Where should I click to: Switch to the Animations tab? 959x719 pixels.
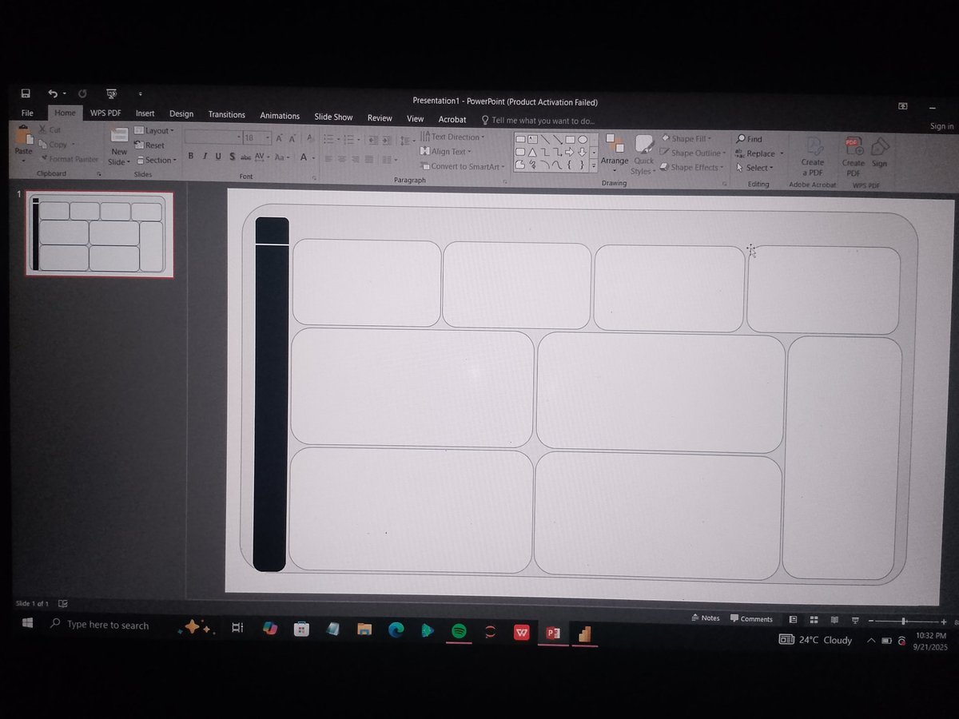[280, 116]
